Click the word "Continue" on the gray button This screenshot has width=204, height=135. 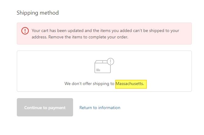click(x=33, y=108)
